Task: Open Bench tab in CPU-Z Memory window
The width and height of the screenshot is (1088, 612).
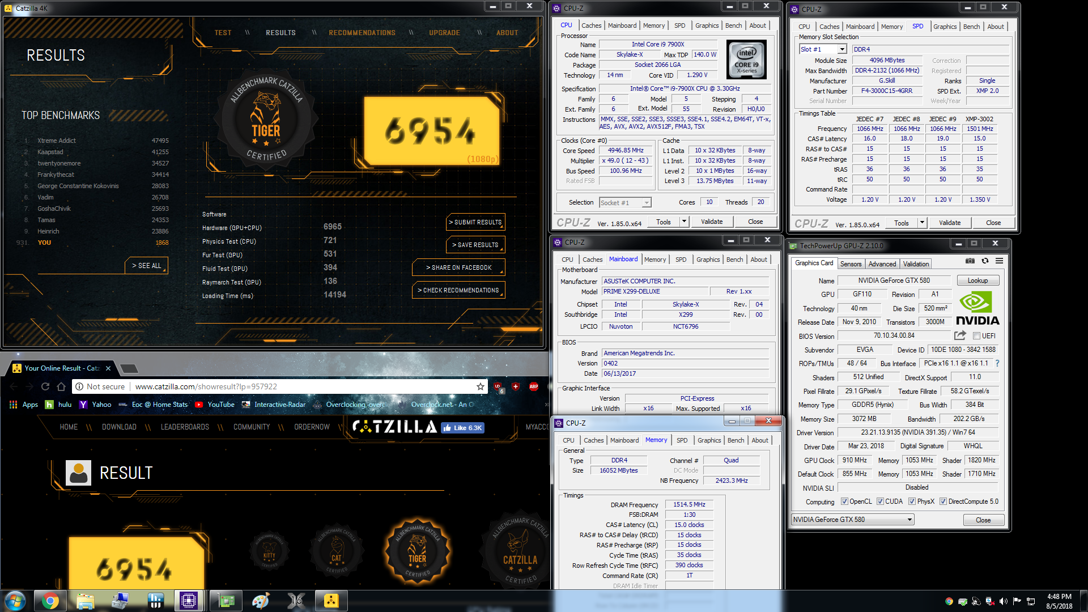Action: click(736, 440)
